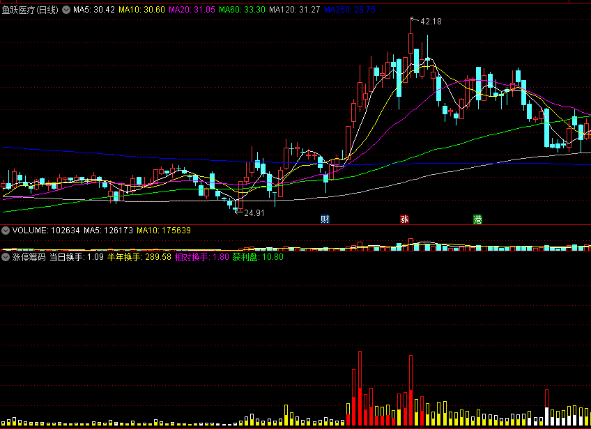Click the 财 event marker icon
The height and width of the screenshot is (429, 591).
[x=325, y=219]
